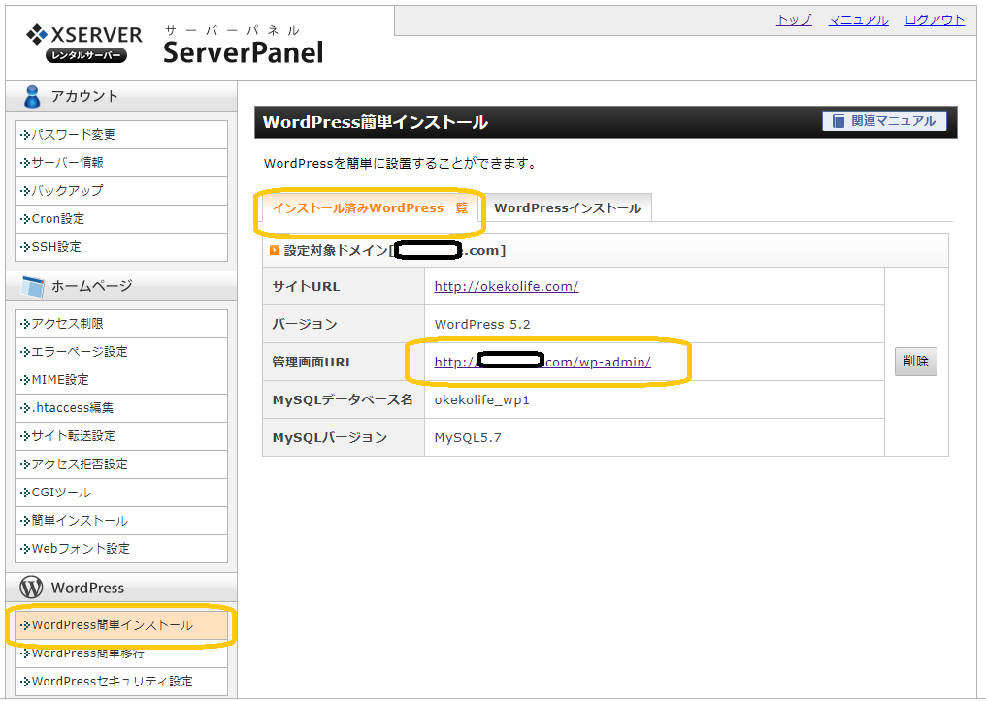Open アクセス制限 menu item
The width and height of the screenshot is (986, 701).
click(x=121, y=324)
